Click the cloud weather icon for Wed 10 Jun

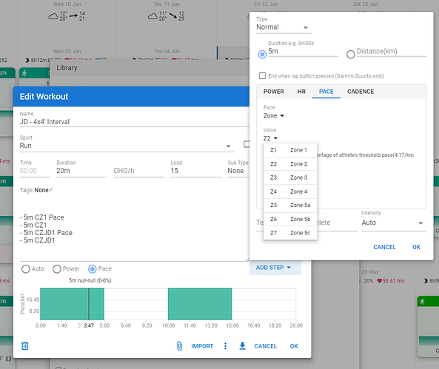[x=53, y=16]
